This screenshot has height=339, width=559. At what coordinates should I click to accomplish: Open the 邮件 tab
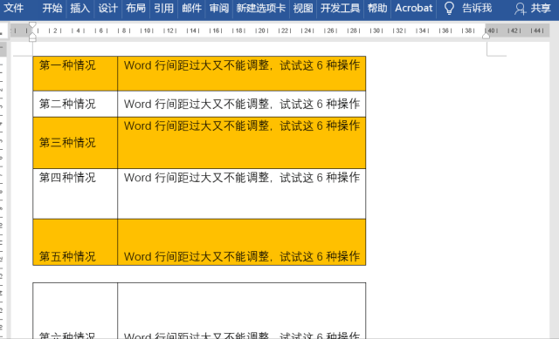pyautogui.click(x=191, y=8)
